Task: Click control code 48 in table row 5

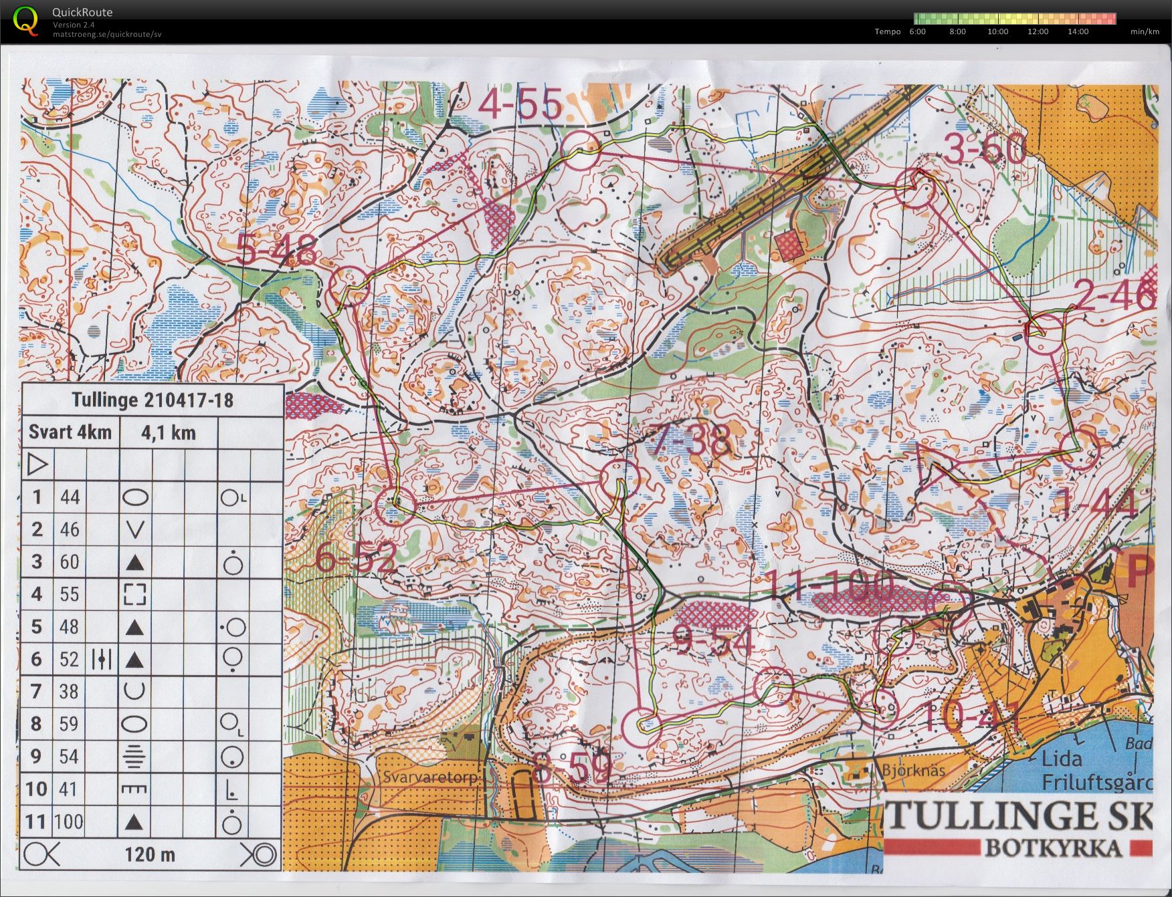Action: click(70, 627)
